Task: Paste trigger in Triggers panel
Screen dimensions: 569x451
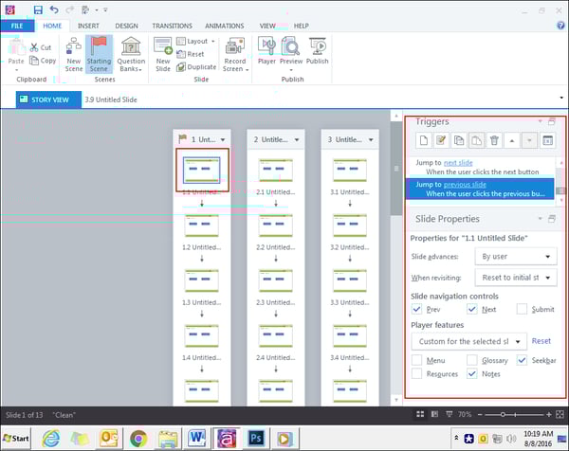Action: tap(476, 140)
